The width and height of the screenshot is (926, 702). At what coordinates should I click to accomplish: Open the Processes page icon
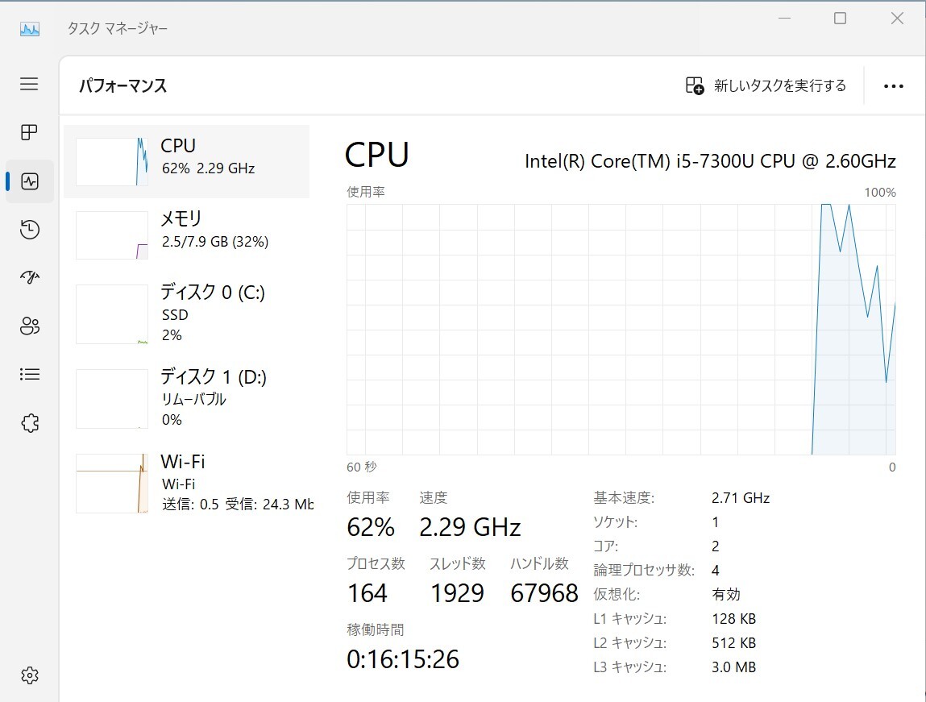[29, 132]
